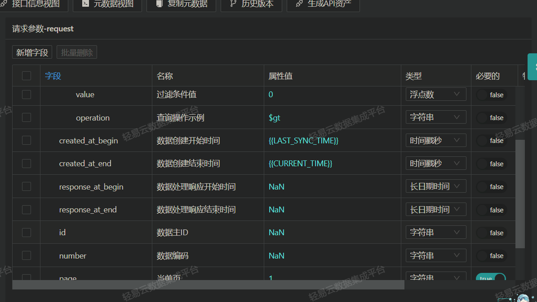Toggle required switch for response_at_begin
The height and width of the screenshot is (302, 537).
click(492, 187)
